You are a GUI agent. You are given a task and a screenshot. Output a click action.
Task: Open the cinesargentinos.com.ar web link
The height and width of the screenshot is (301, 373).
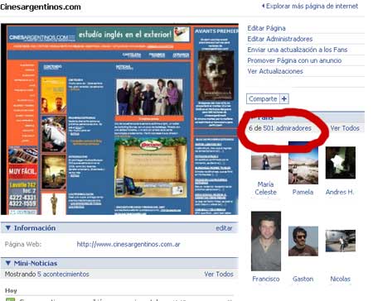click(128, 244)
